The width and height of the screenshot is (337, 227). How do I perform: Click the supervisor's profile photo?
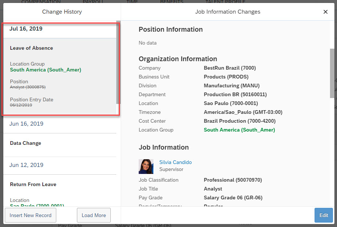[146, 167]
